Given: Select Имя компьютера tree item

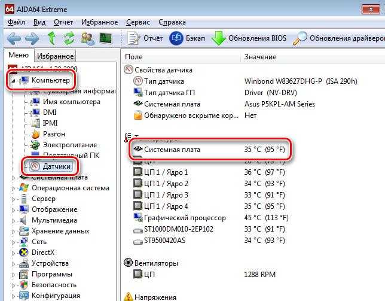Looking at the screenshot, I should click(72, 102).
